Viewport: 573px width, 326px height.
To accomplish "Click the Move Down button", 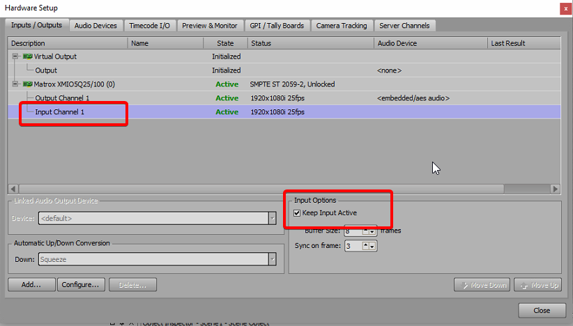I will click(x=483, y=285).
